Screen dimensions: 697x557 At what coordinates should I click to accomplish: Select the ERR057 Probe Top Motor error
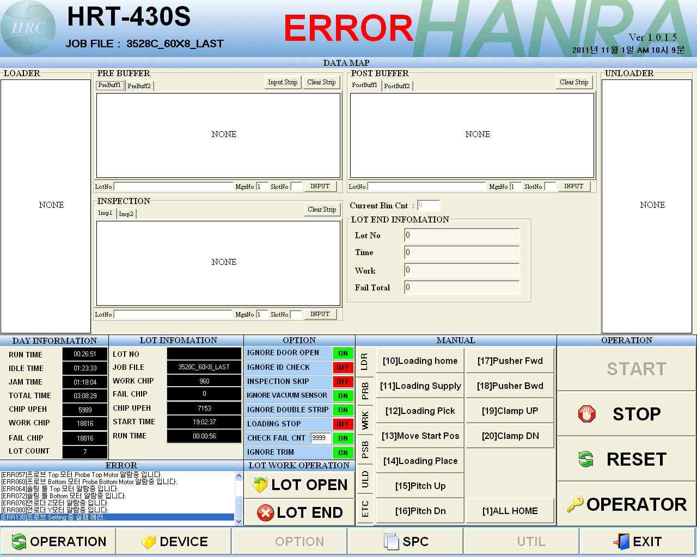pos(117,475)
